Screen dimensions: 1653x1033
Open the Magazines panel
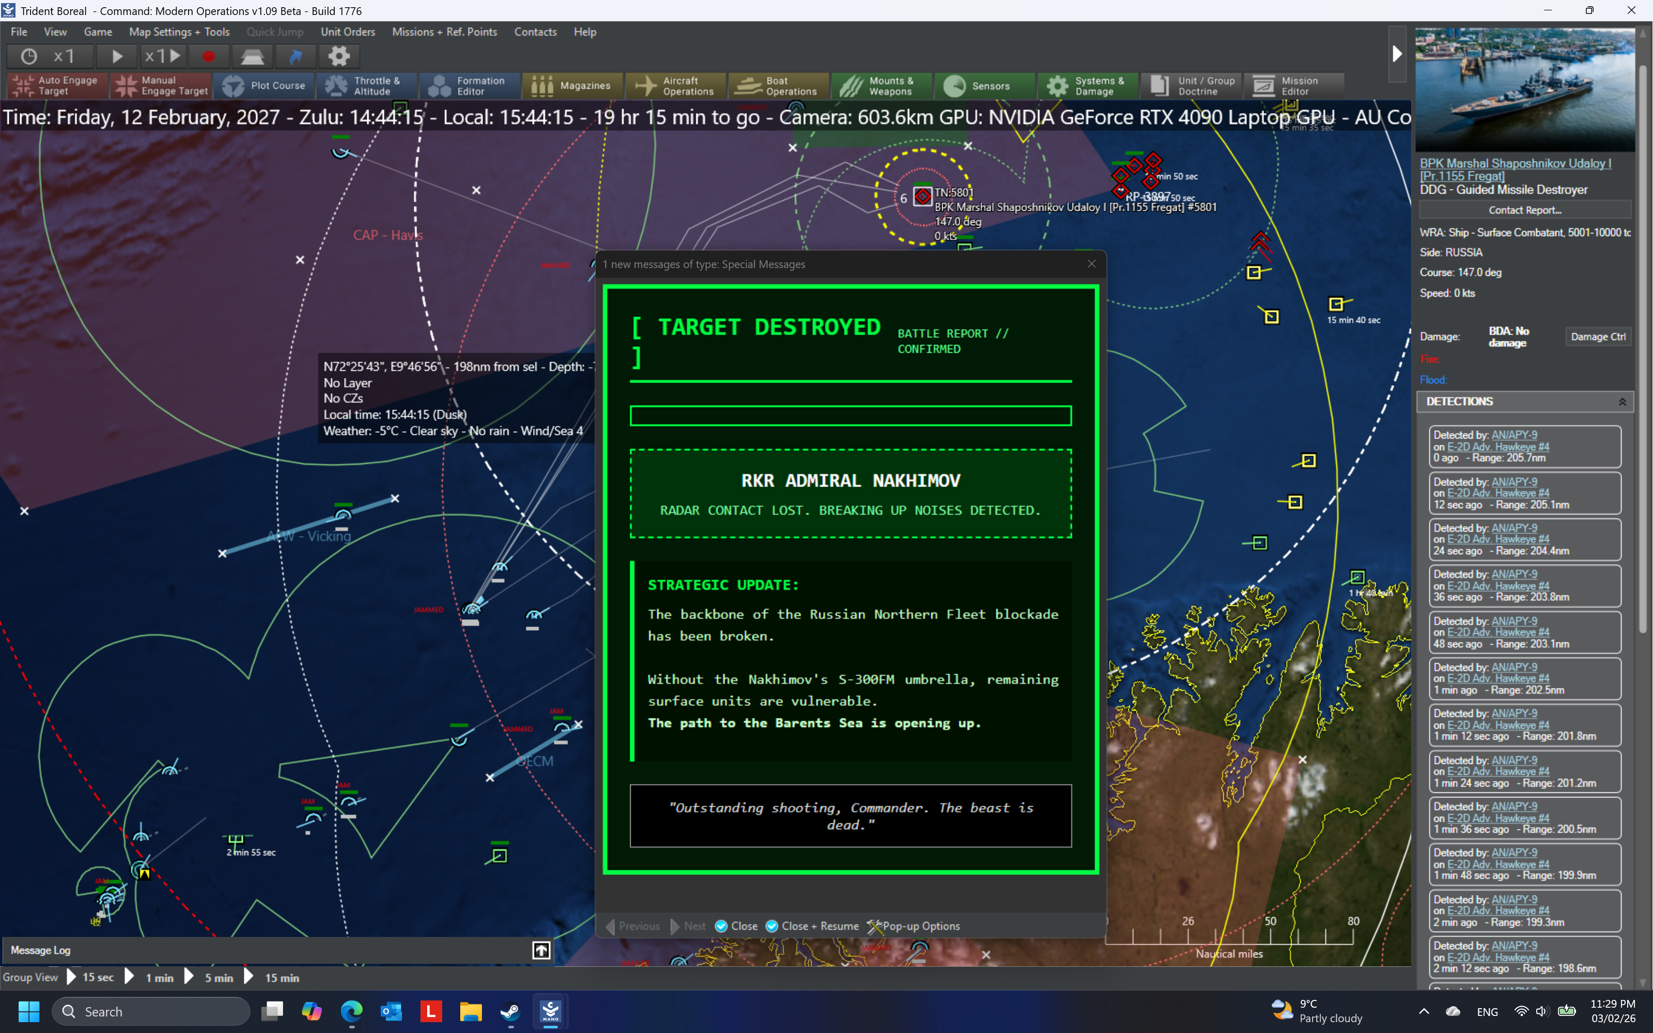click(x=573, y=85)
